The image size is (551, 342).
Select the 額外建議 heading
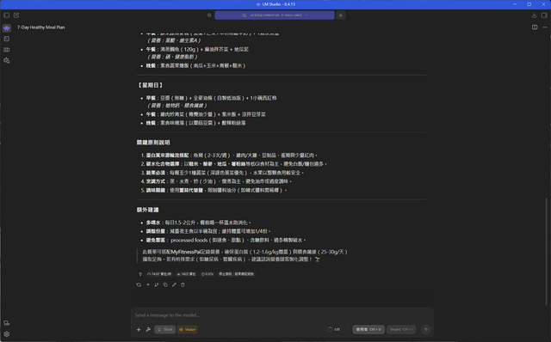[147, 210]
